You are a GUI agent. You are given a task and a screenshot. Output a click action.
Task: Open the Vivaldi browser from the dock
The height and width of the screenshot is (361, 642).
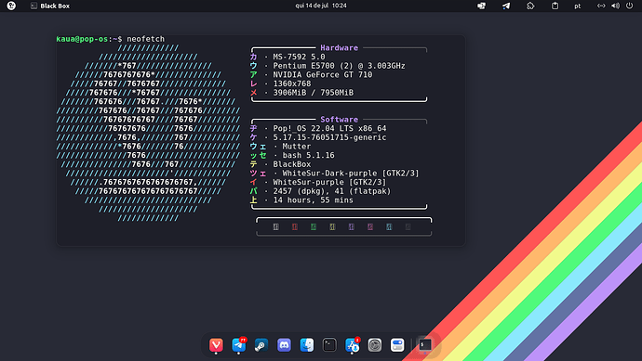[216, 345]
